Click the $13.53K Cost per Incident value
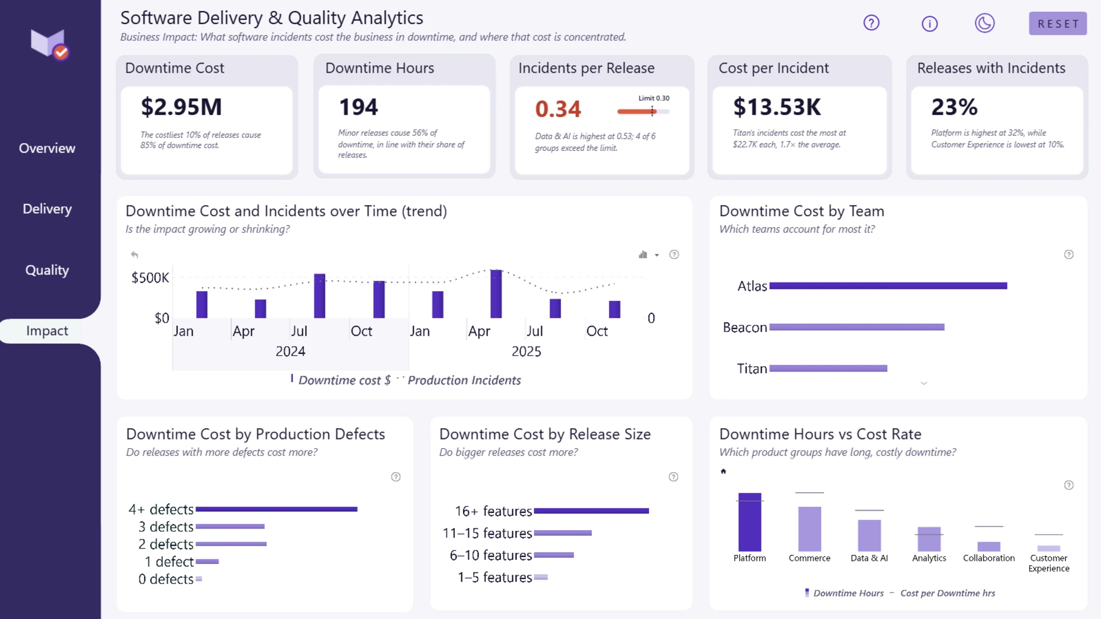Viewport: 1101px width, 619px height. (x=777, y=107)
